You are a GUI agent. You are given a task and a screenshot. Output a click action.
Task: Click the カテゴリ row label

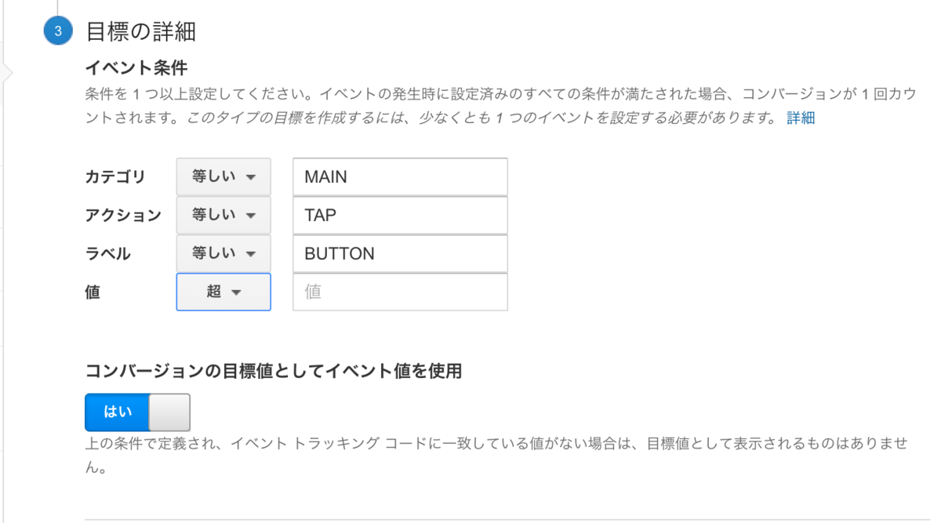coord(114,177)
